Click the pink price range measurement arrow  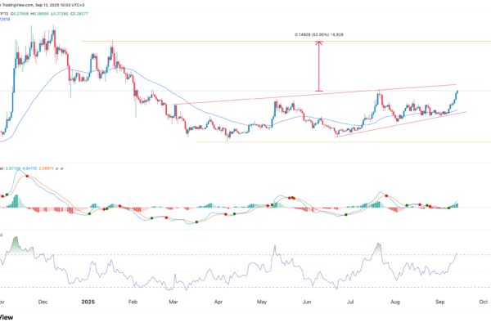pos(320,66)
